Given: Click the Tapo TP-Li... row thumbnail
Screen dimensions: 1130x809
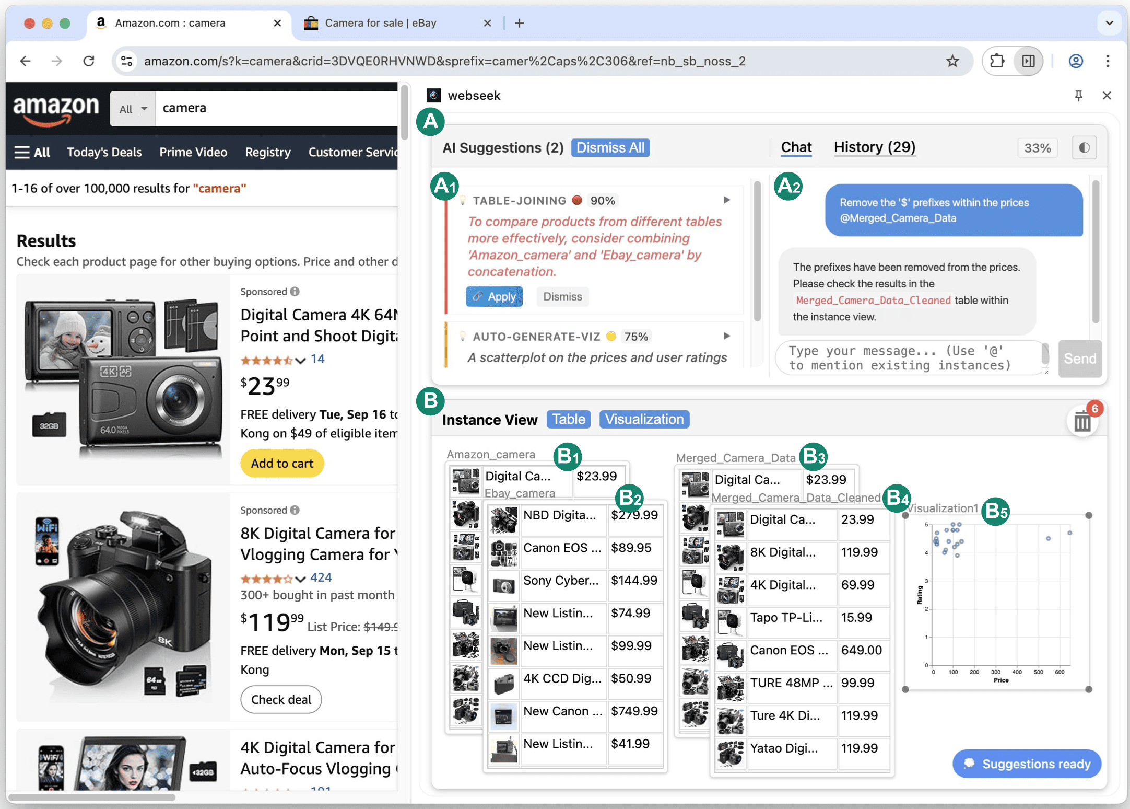Looking at the screenshot, I should coord(731,622).
